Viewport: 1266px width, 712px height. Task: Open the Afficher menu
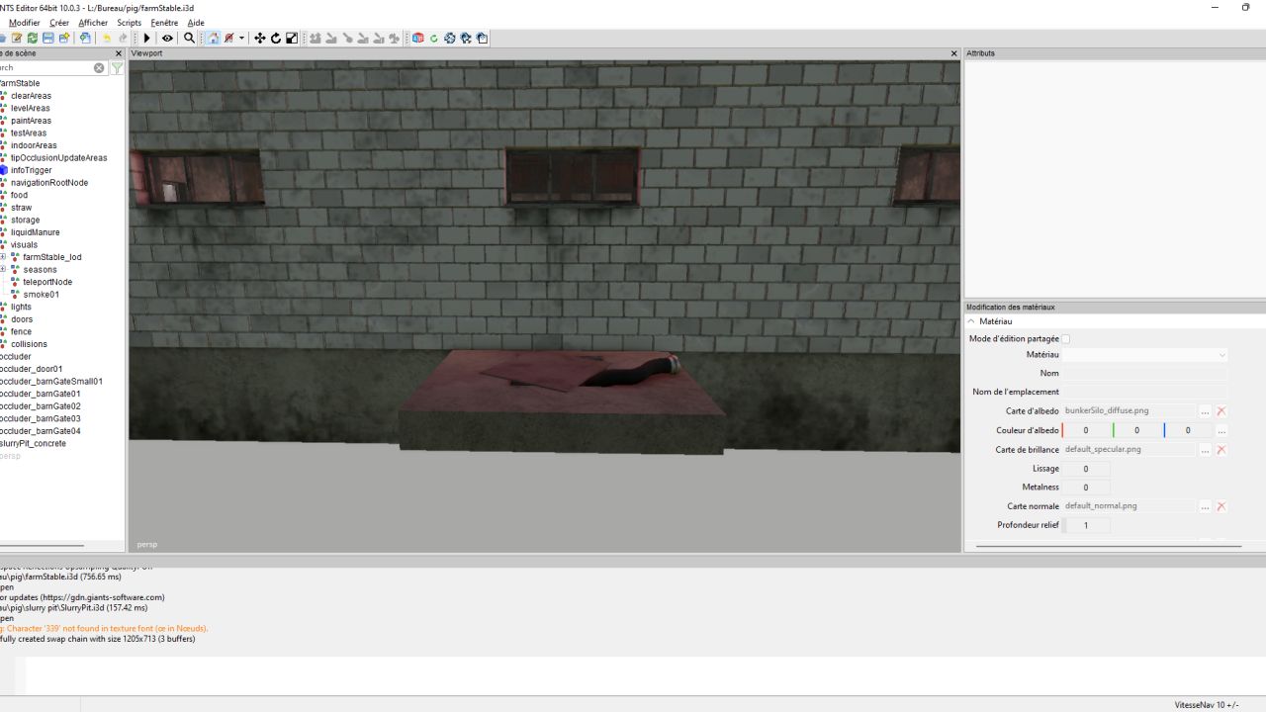(x=93, y=23)
